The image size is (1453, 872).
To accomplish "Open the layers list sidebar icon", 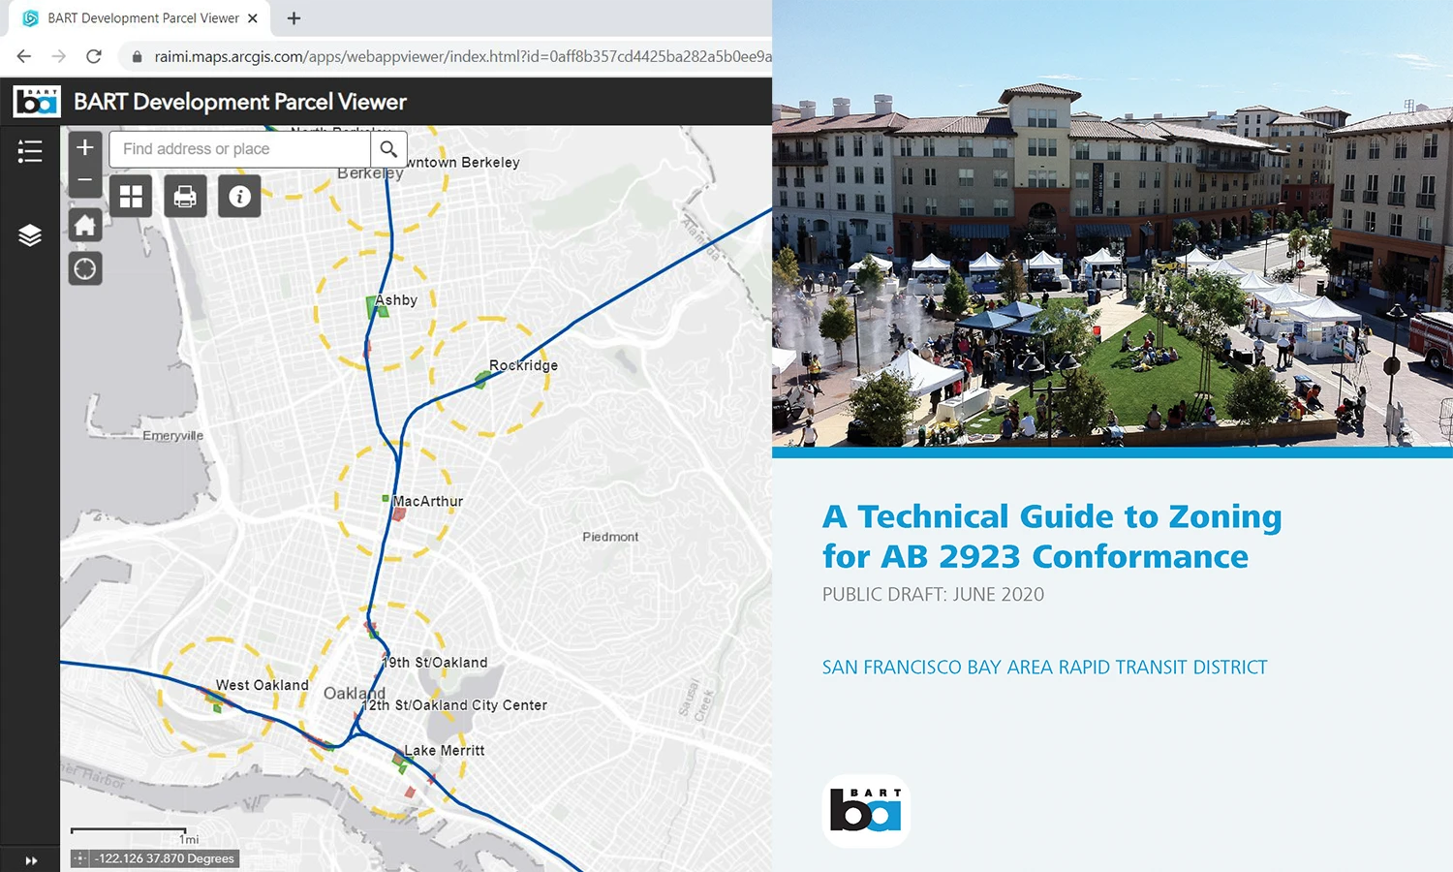I will (30, 235).
